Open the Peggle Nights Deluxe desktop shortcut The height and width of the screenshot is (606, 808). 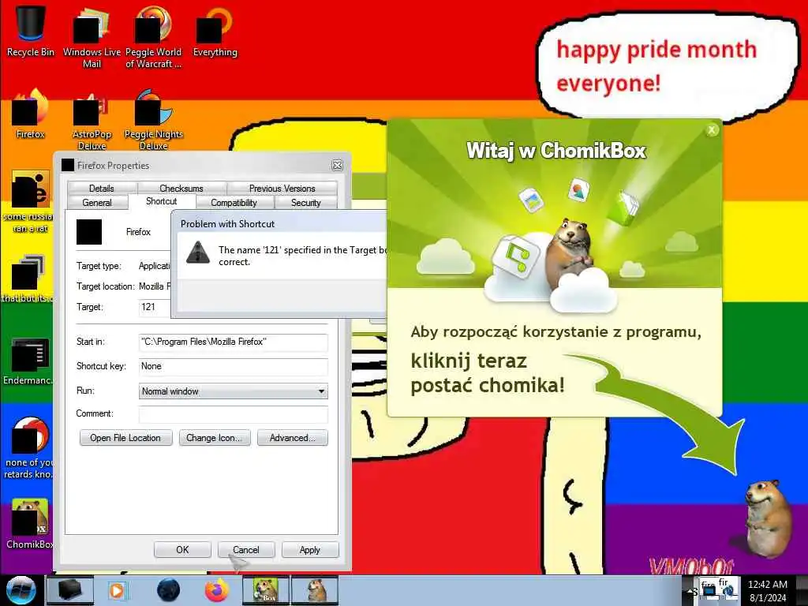[x=154, y=120]
